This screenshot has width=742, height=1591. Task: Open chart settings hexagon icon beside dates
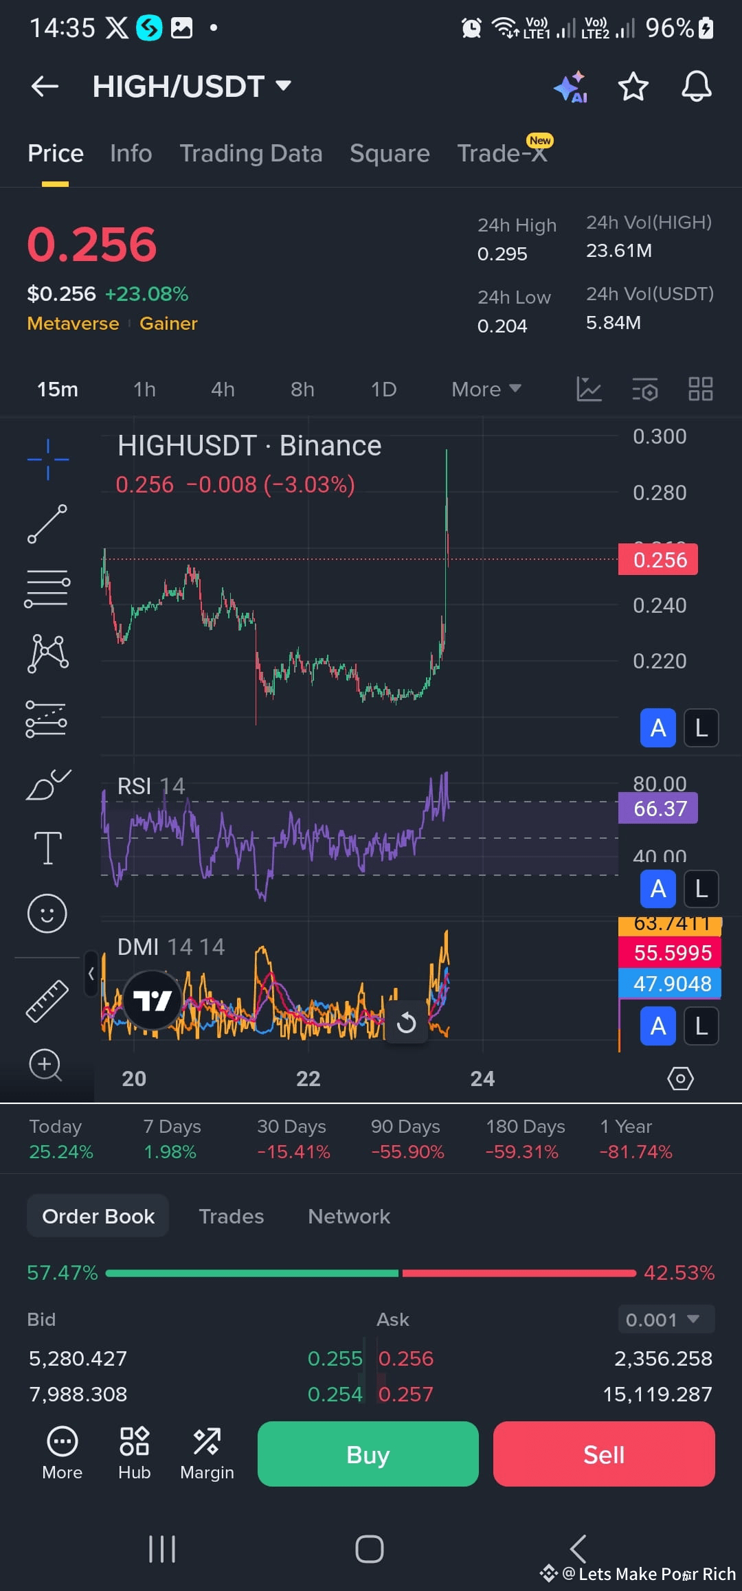680,1079
